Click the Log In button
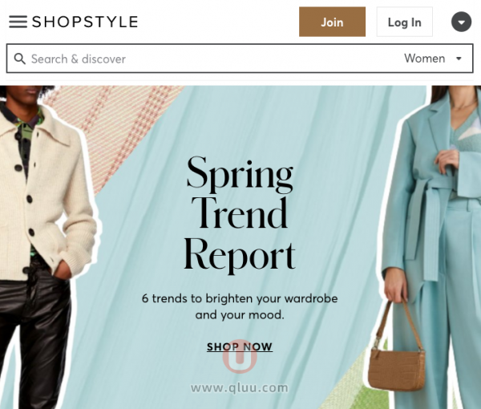481x409 pixels. pyautogui.click(x=404, y=22)
